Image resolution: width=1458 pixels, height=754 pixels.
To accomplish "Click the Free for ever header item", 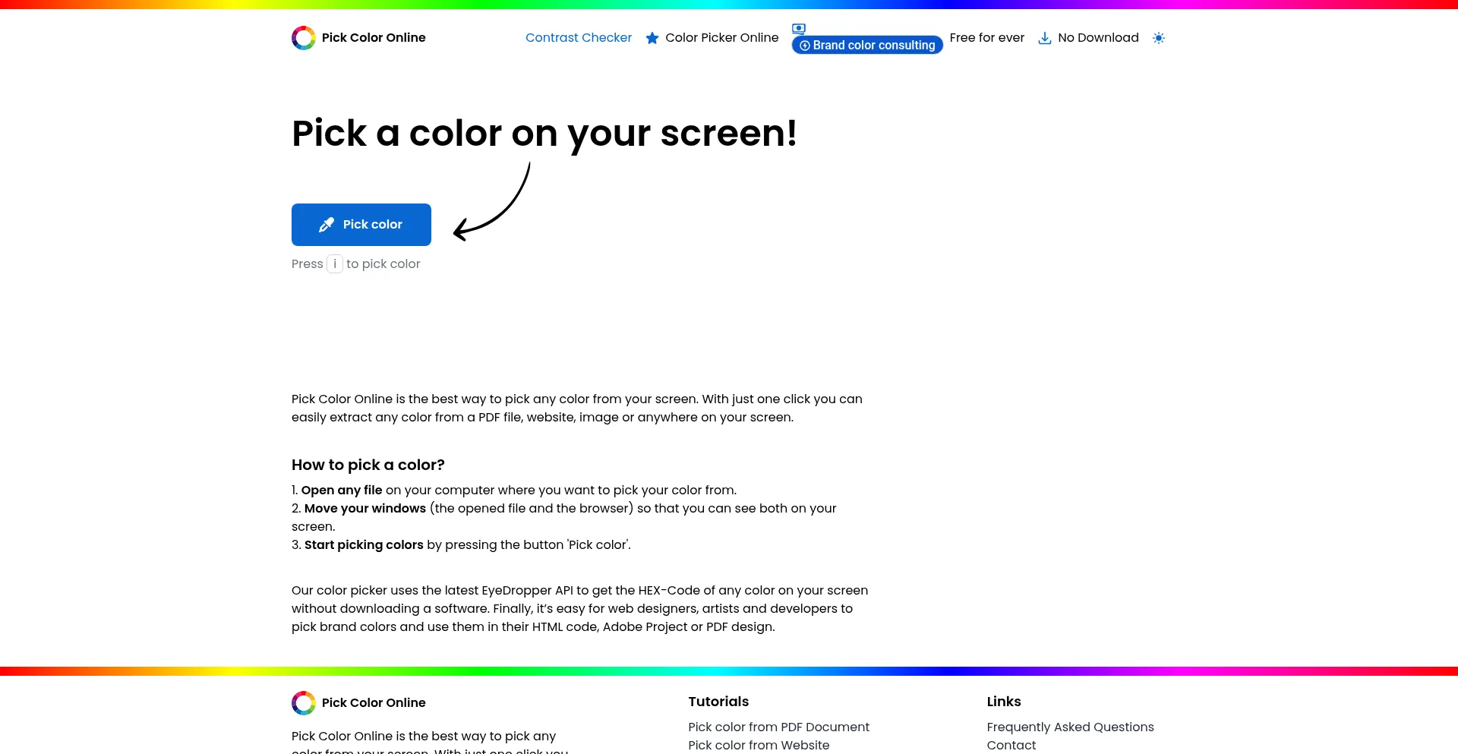I will click(986, 38).
